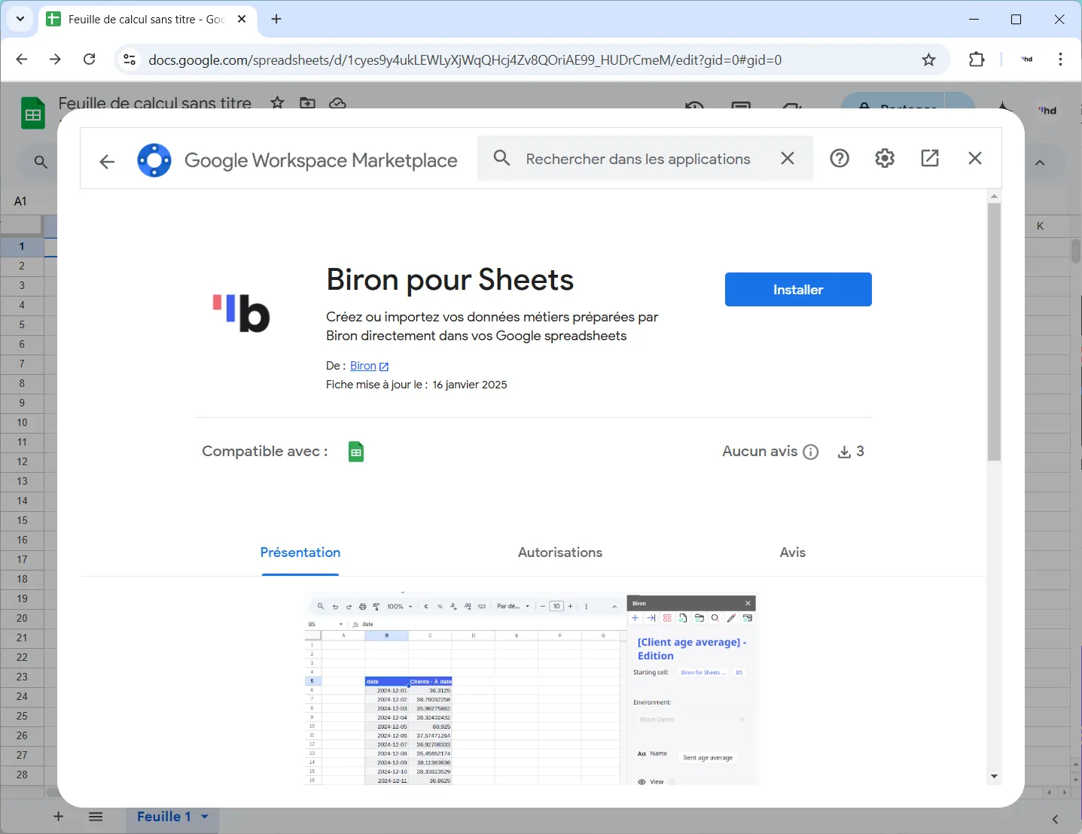Select the Feuille 1 sheet tab

164,817
